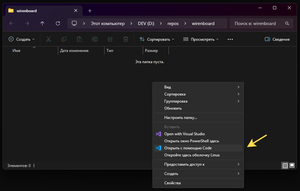Click the VS Code blue icon
The height and width of the screenshot is (191, 300).
158,148
